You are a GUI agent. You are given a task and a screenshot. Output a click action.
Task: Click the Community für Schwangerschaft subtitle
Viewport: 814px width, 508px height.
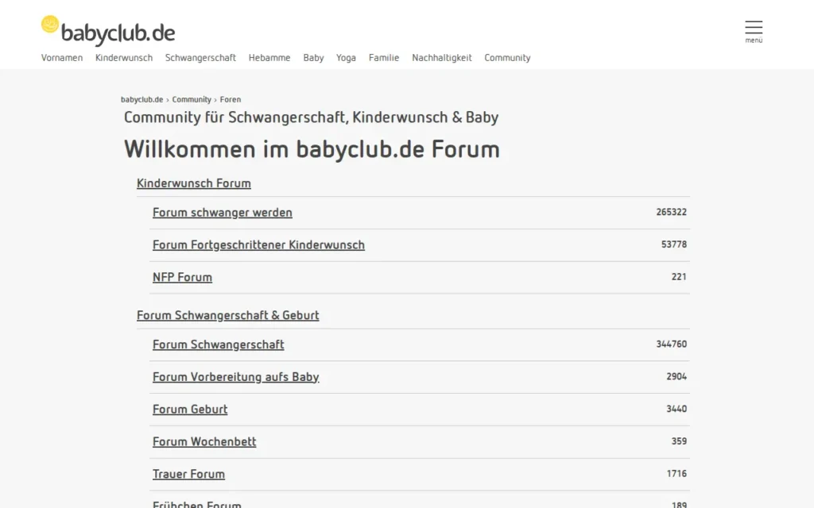click(311, 117)
